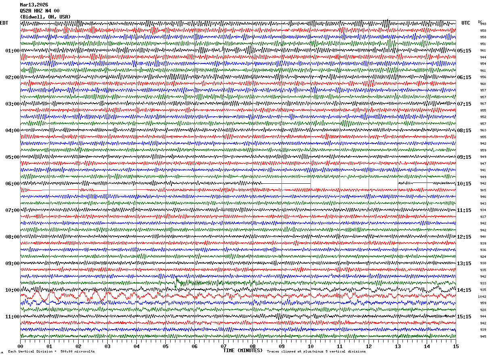Select EDT time label "03:00"
Viewport: 488px width, 357px height.
[x=13, y=104]
